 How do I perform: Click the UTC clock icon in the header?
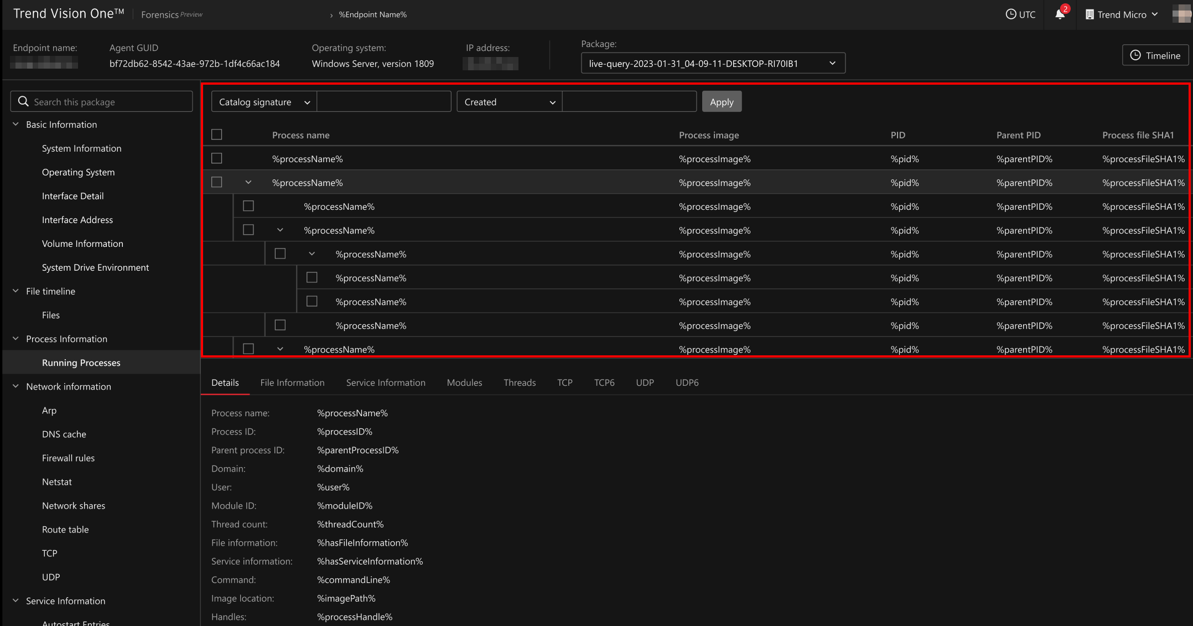(1012, 14)
